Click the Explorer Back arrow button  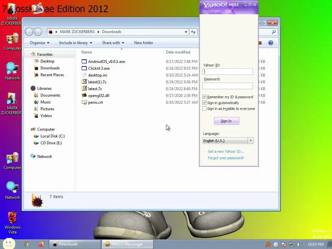29,32
